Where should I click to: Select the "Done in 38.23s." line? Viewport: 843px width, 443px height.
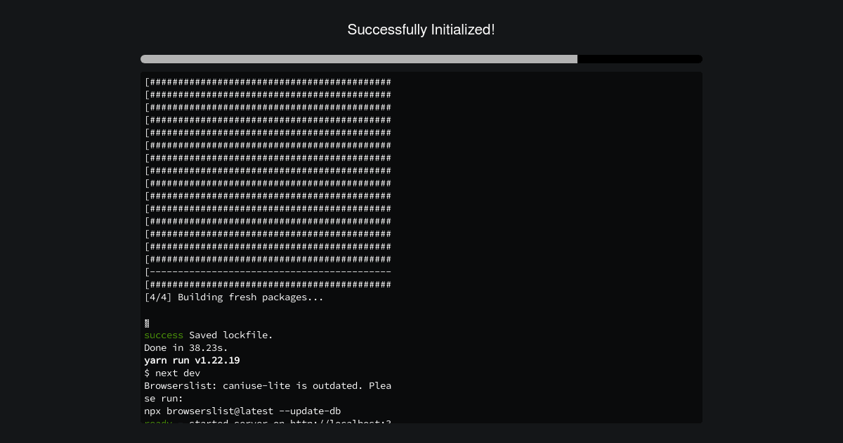tap(186, 347)
